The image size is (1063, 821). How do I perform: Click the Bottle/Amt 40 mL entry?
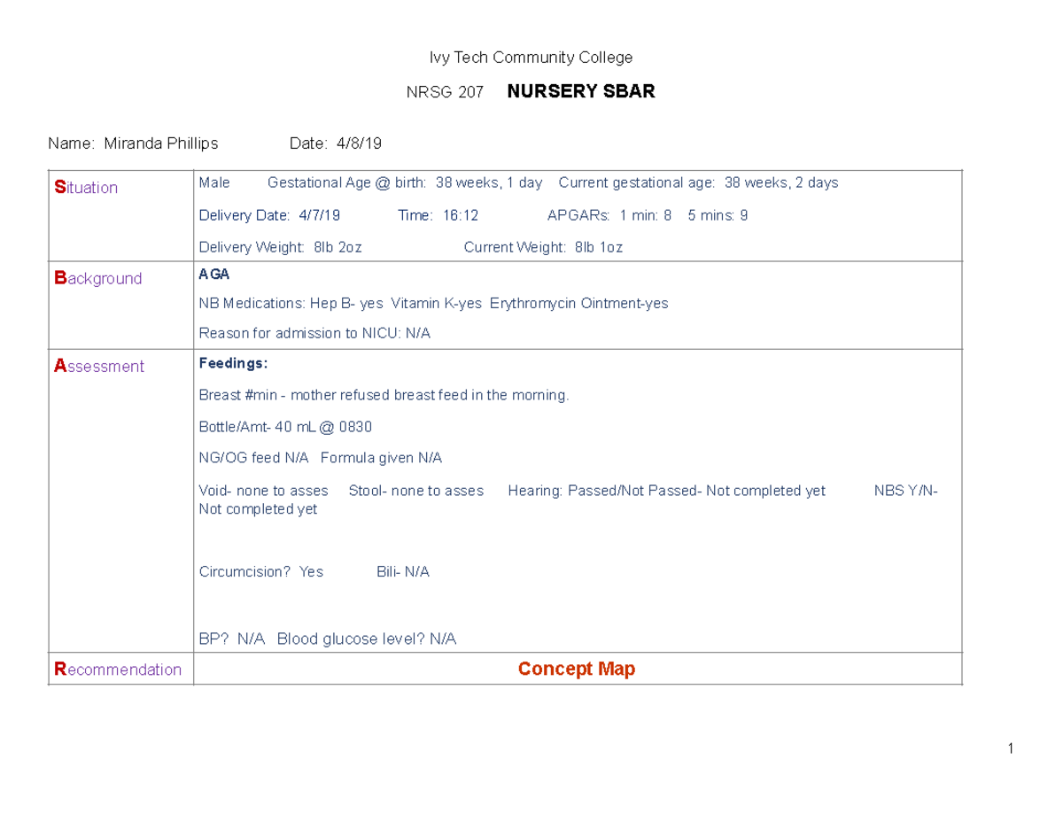click(x=286, y=427)
